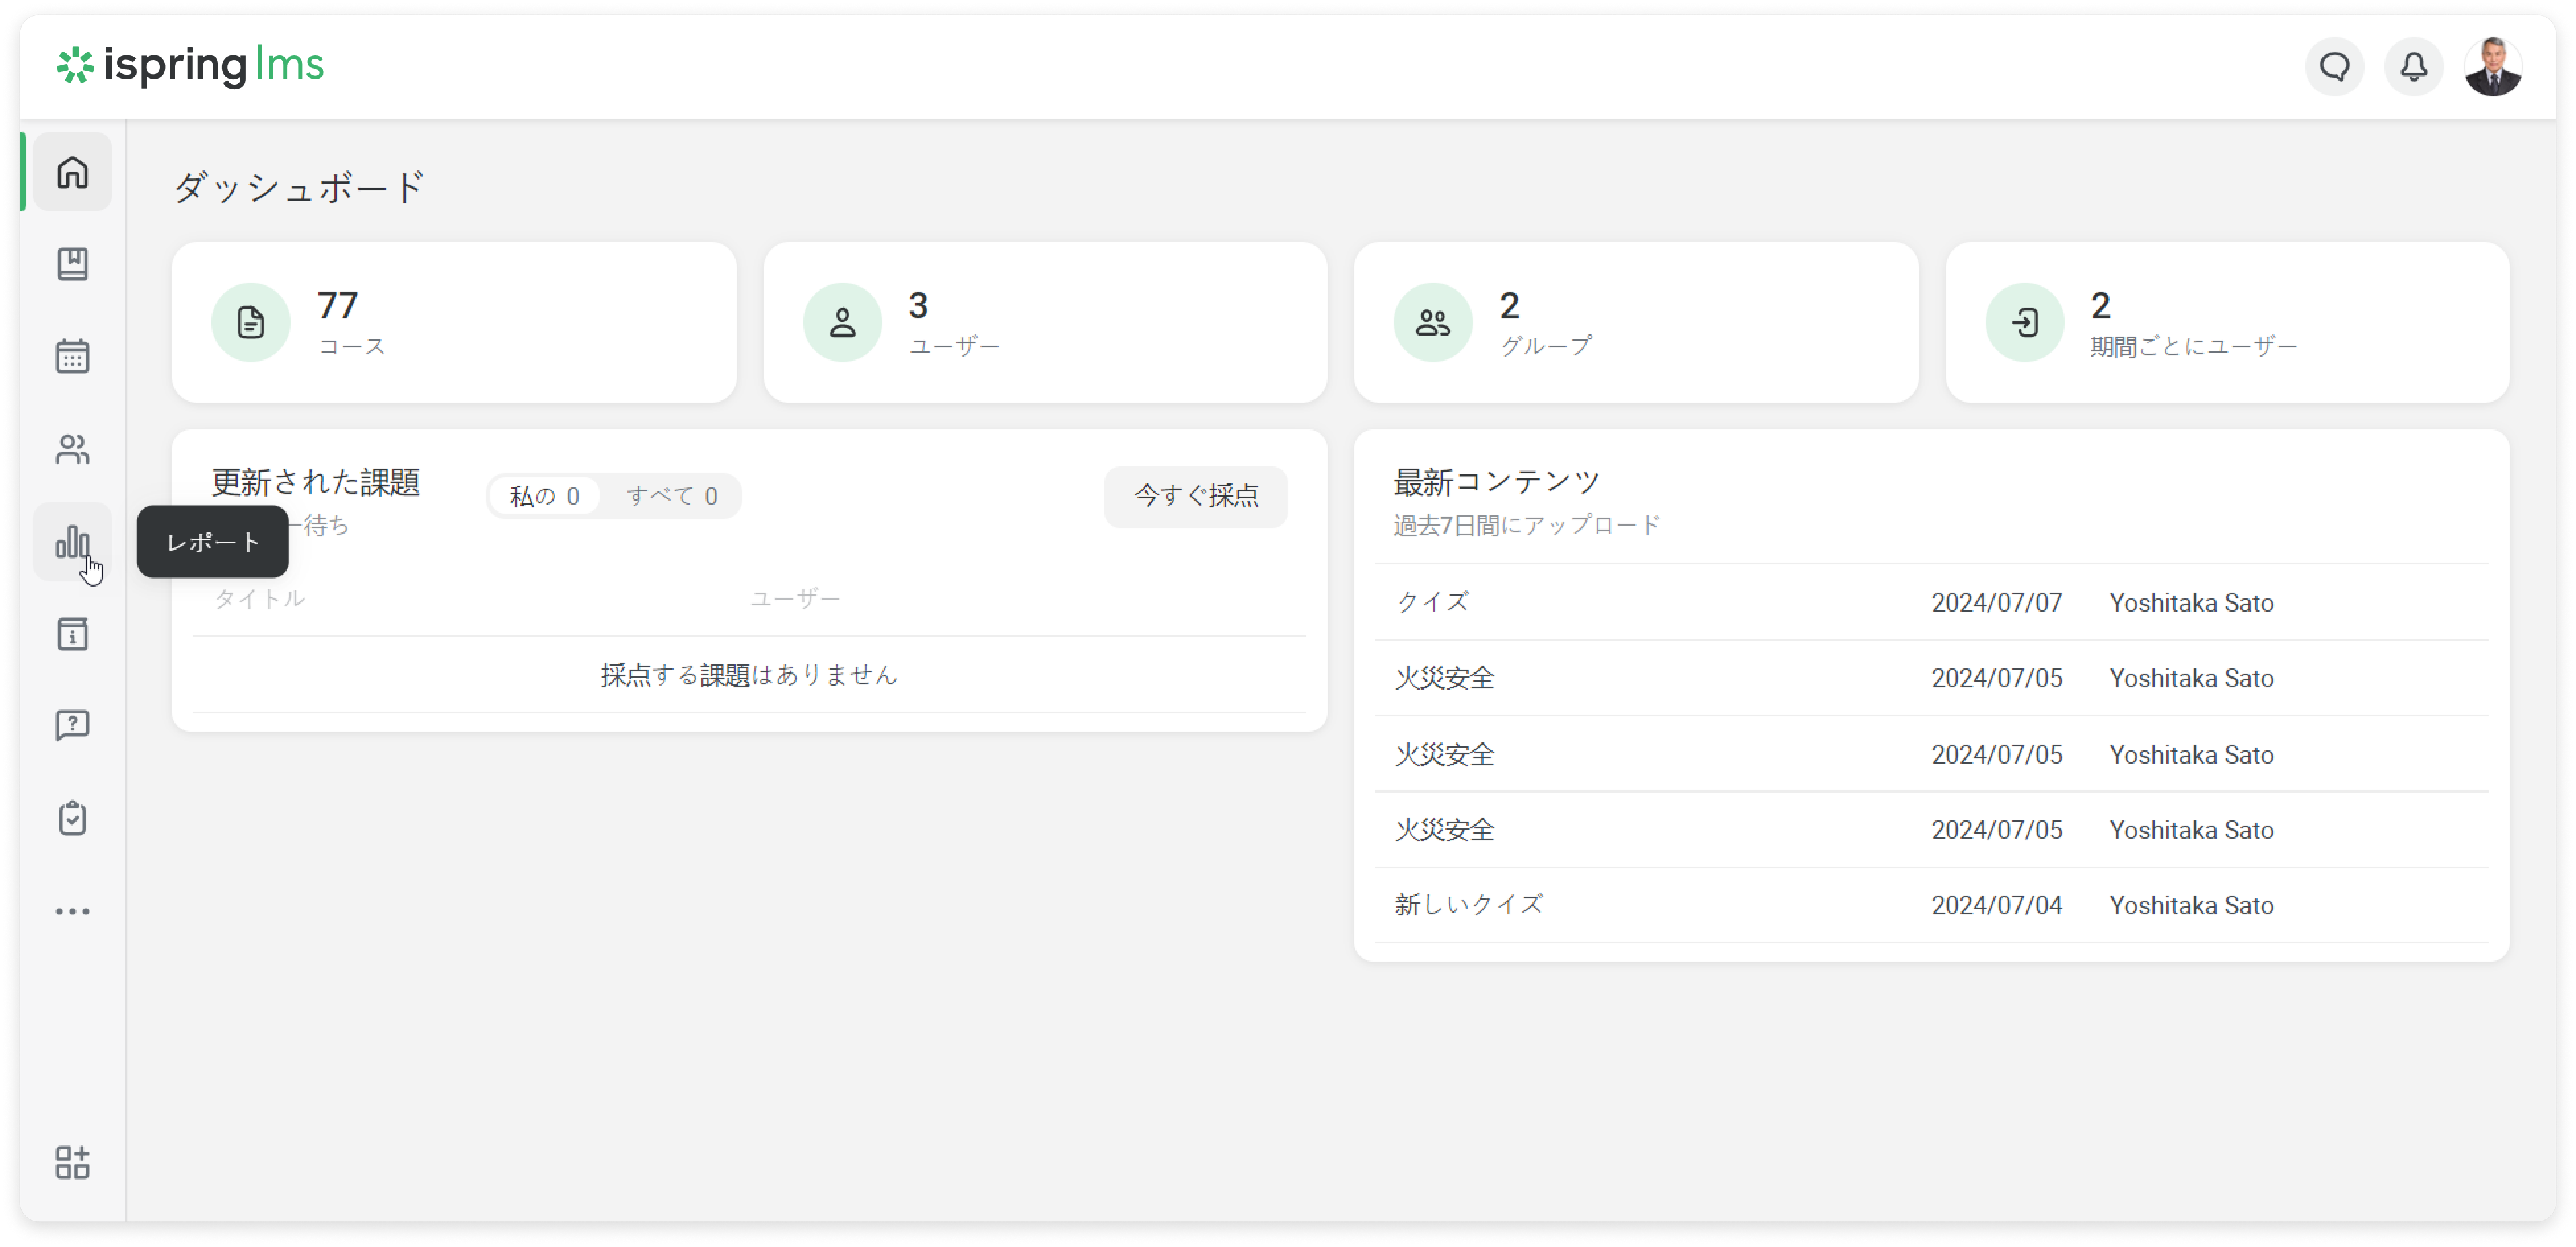Open the info archive icon in sidebar
The height and width of the screenshot is (1247, 2576).
coord(72,634)
